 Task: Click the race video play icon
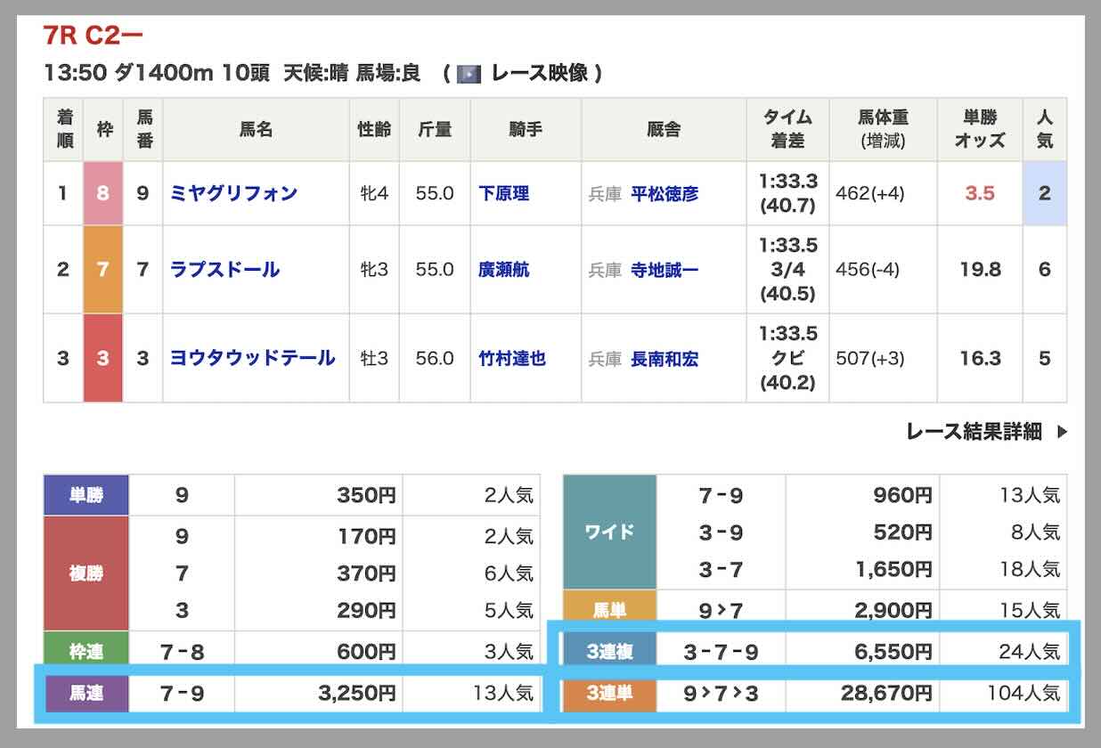469,74
